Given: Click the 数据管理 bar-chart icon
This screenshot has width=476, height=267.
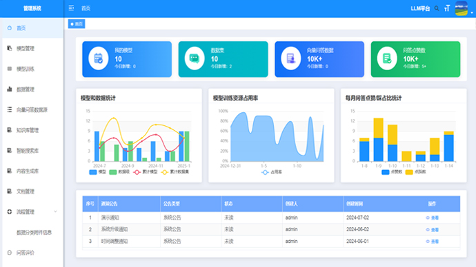Looking at the screenshot, I should (x=10, y=89).
